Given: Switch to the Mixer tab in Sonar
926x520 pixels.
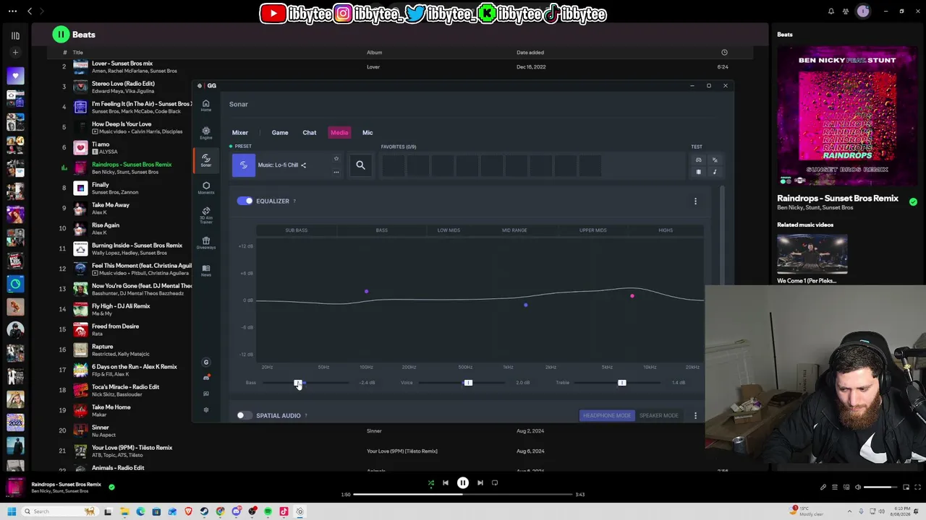Looking at the screenshot, I should coord(240,133).
